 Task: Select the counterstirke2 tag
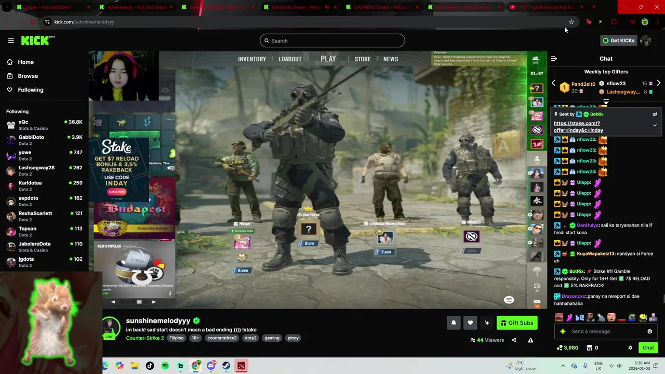click(222, 338)
